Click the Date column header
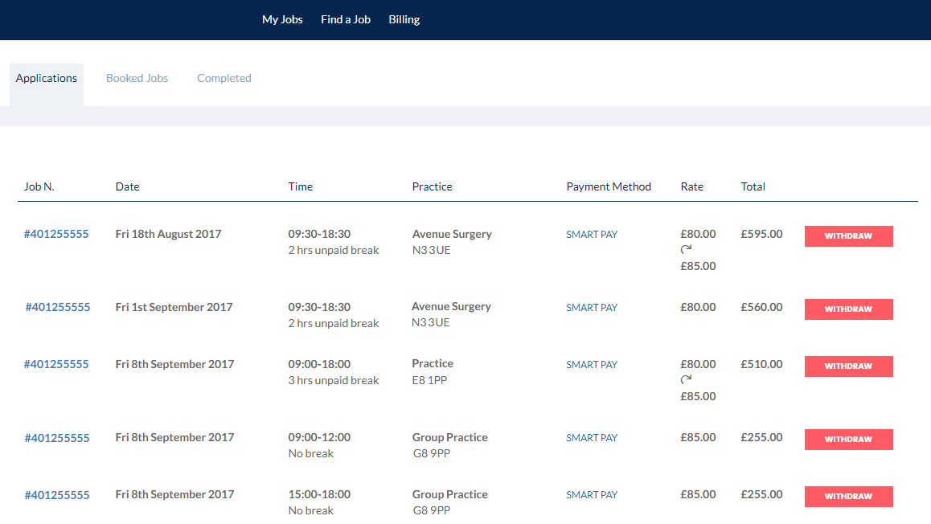 pyautogui.click(x=128, y=186)
